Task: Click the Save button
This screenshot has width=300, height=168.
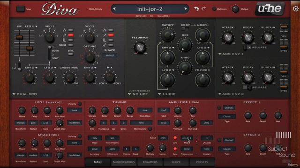Action: point(21,9)
